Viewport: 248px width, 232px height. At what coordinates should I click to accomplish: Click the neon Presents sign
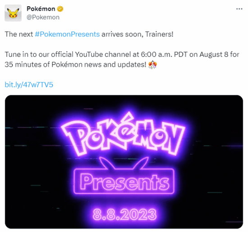click(124, 181)
